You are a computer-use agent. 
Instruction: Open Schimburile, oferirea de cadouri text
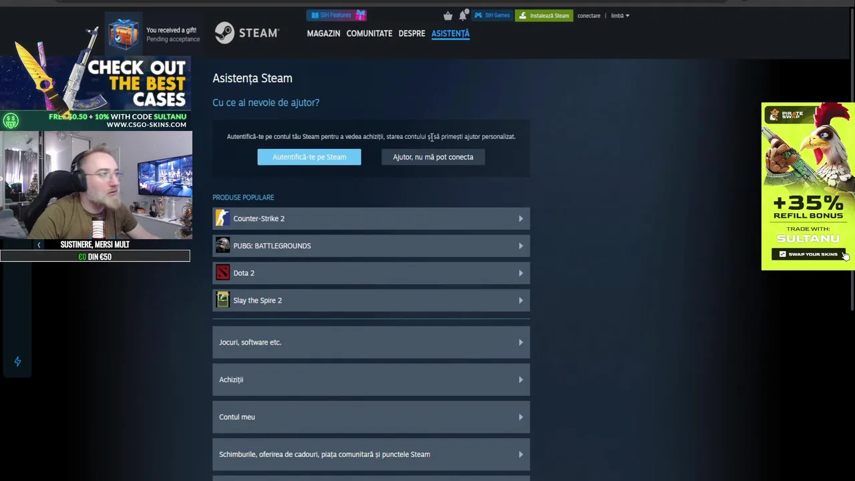pos(325,454)
